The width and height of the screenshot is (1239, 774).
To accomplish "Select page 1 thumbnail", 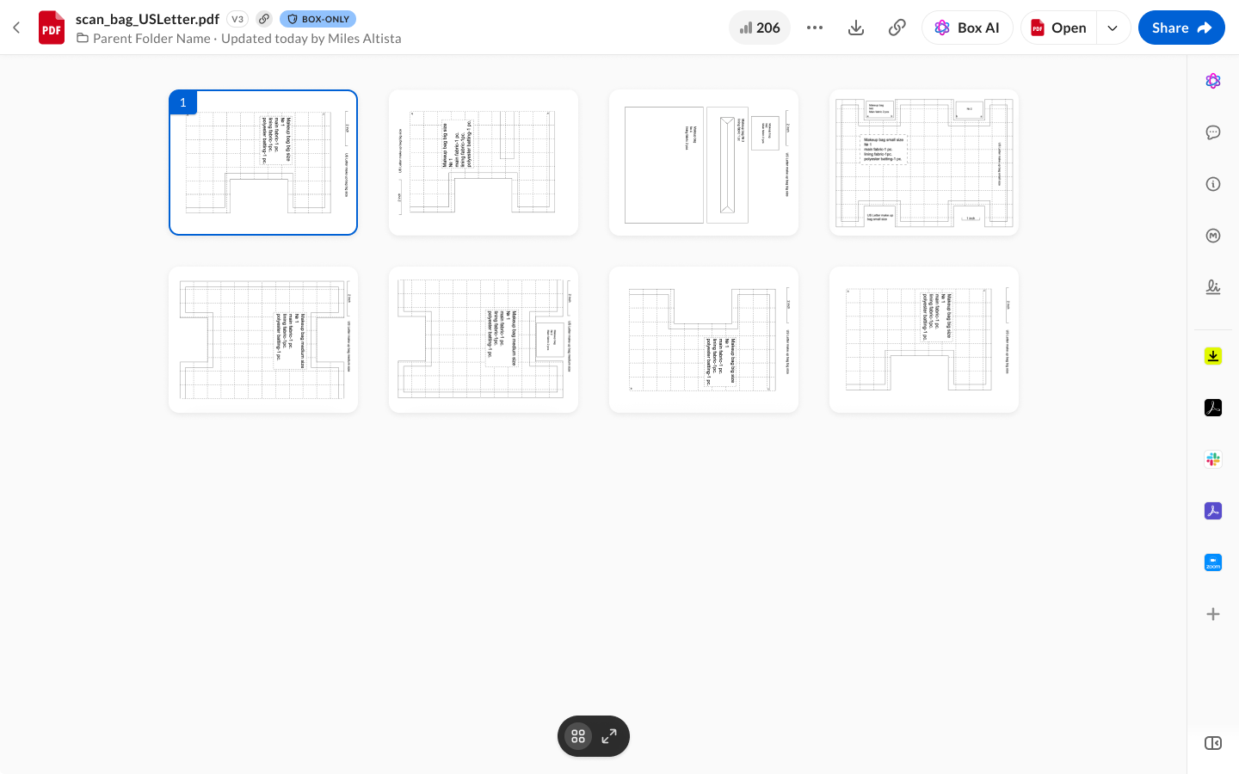I will (x=263, y=163).
